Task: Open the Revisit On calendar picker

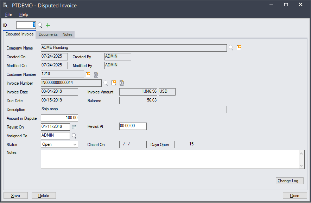Action: [74, 127]
